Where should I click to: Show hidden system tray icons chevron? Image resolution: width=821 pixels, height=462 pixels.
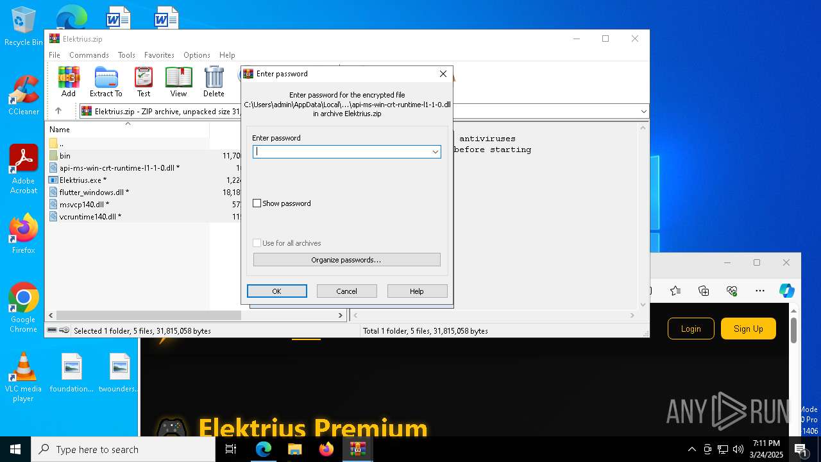691,449
